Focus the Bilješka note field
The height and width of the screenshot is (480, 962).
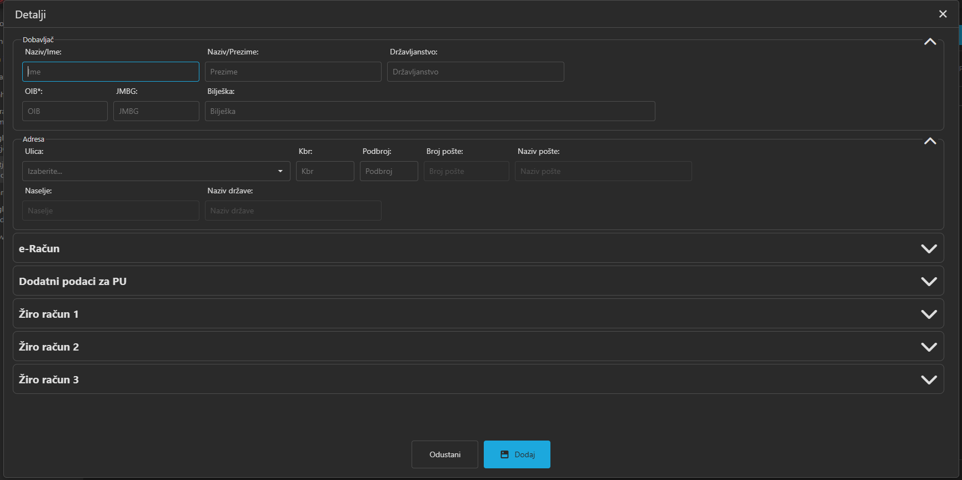pos(430,111)
